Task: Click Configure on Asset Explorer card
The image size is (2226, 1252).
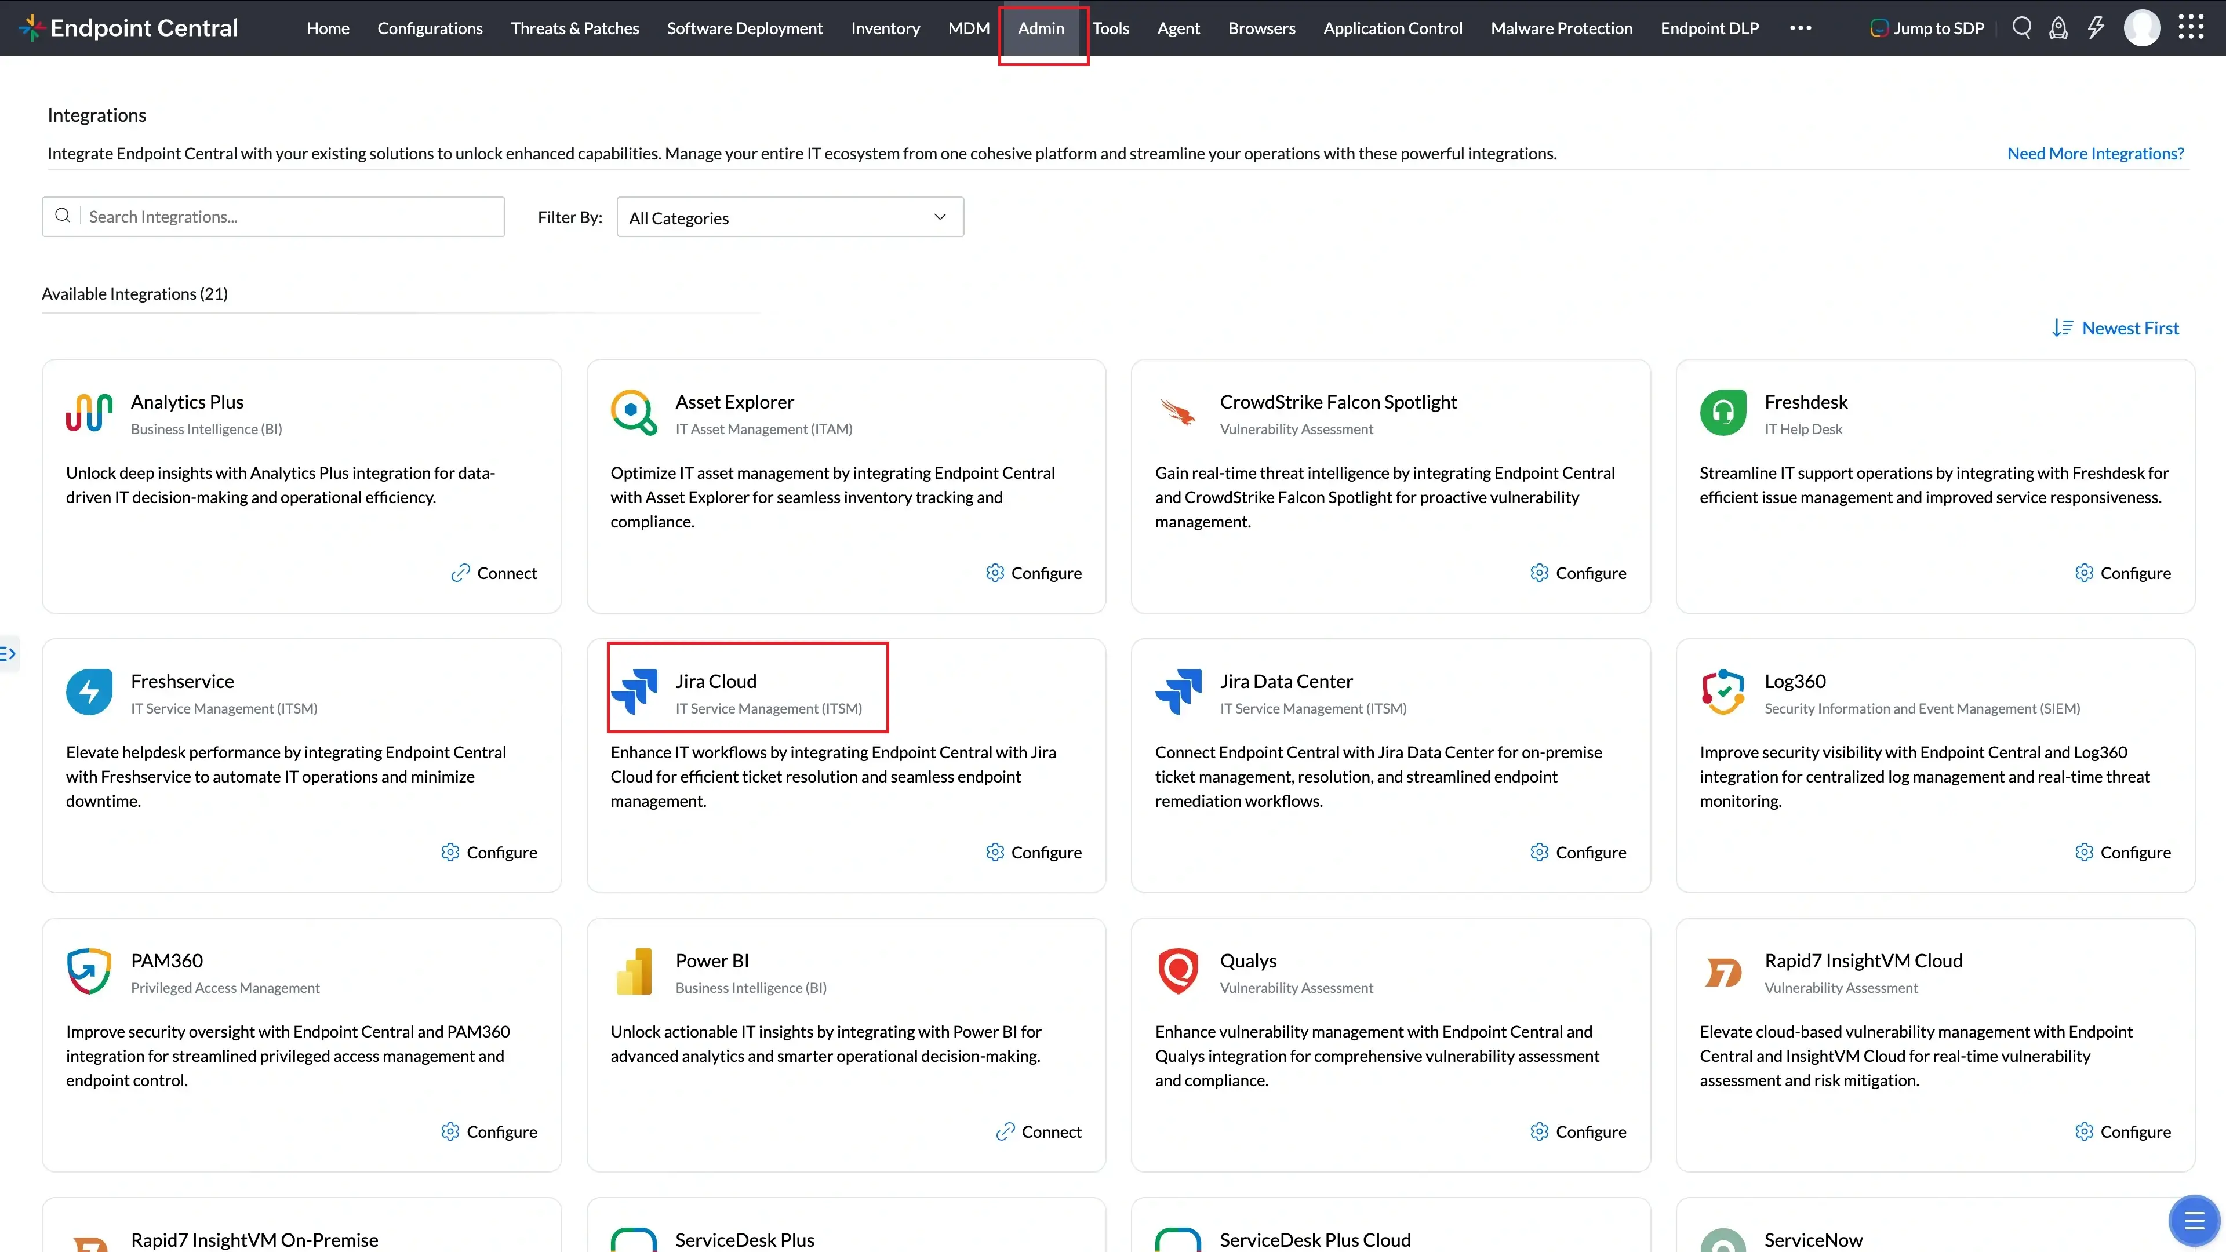Action: [x=1034, y=573]
